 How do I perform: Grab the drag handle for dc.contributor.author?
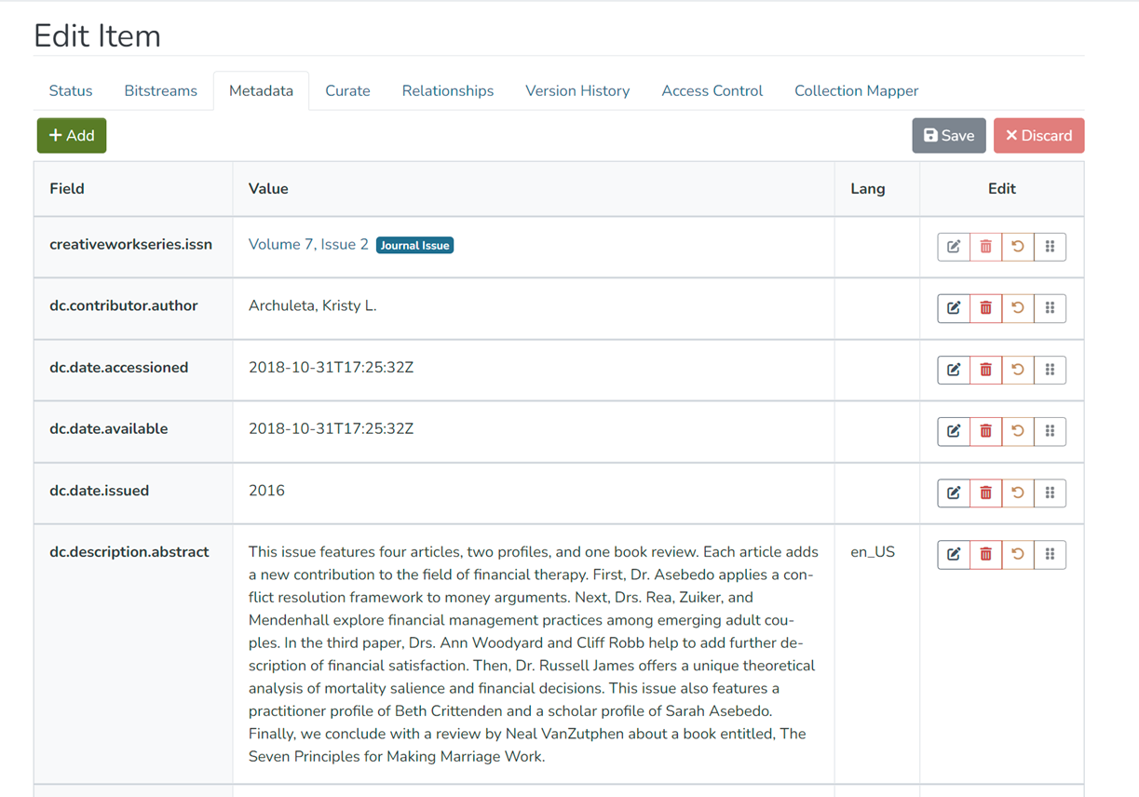click(1050, 307)
